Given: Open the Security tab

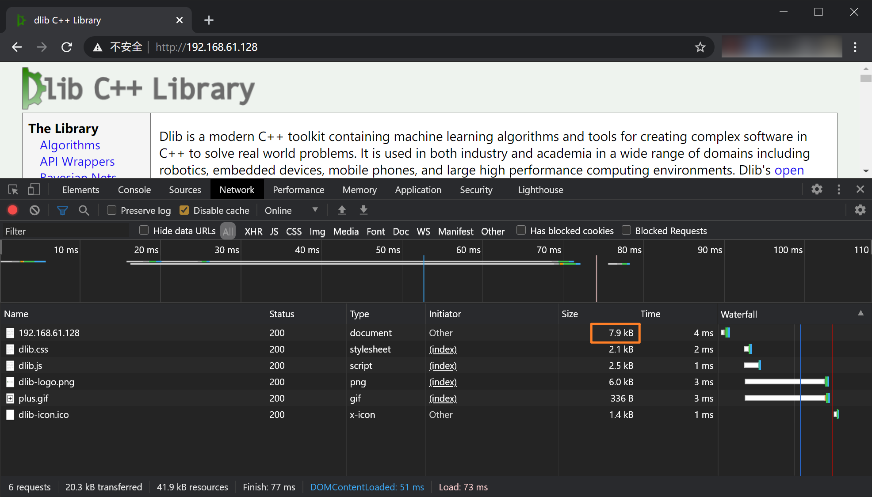Looking at the screenshot, I should point(476,190).
